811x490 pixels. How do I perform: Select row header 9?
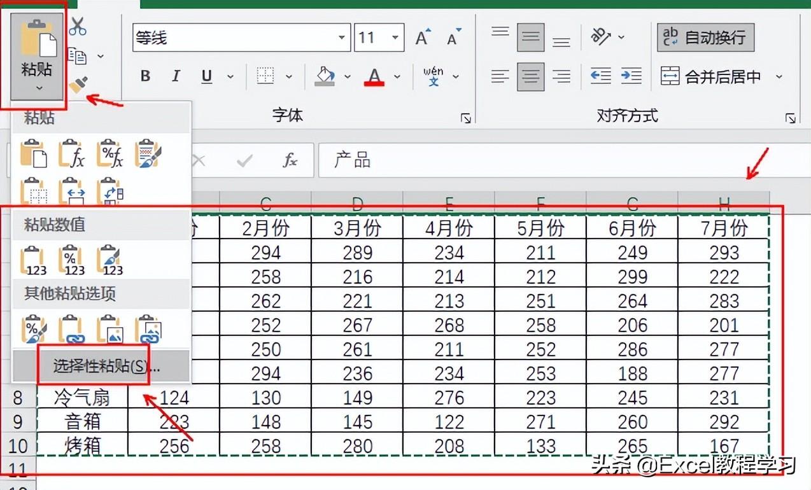[x=17, y=422]
